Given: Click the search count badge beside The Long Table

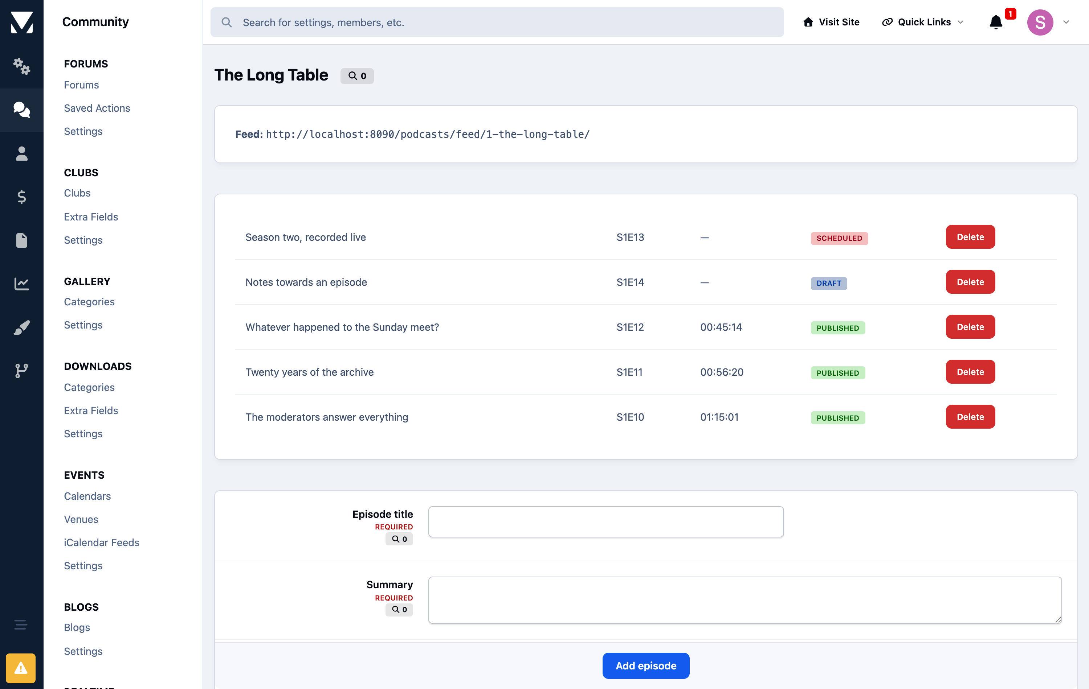Looking at the screenshot, I should click(x=357, y=76).
